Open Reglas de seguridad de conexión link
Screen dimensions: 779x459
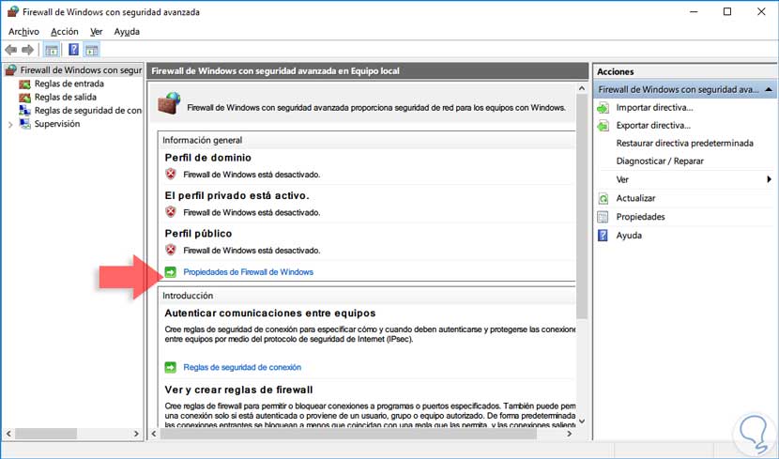242,367
